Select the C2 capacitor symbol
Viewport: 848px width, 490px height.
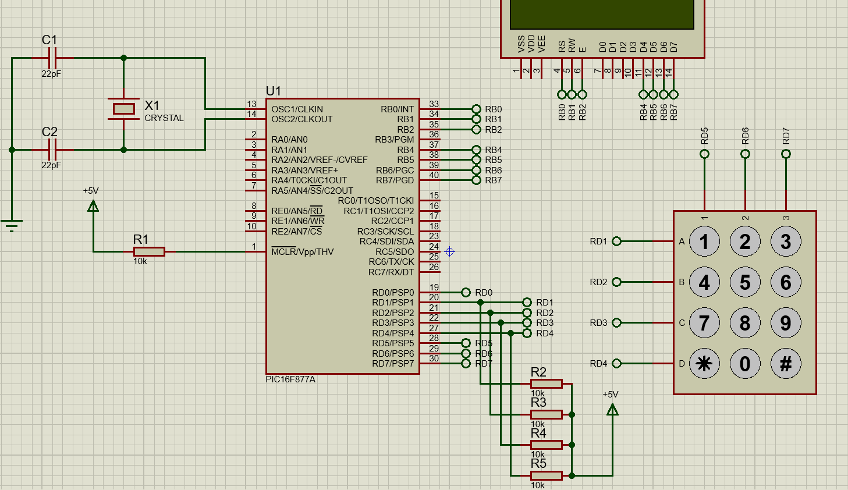(52, 150)
